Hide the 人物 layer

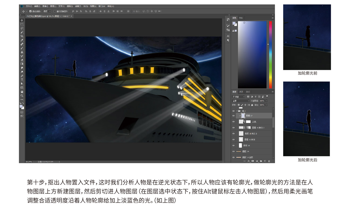click(233, 121)
